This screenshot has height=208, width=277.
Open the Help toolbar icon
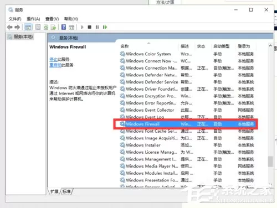pyautogui.click(x=64, y=27)
